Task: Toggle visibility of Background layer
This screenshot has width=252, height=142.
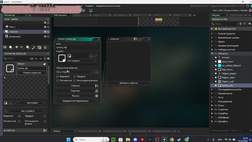Action: point(45,37)
